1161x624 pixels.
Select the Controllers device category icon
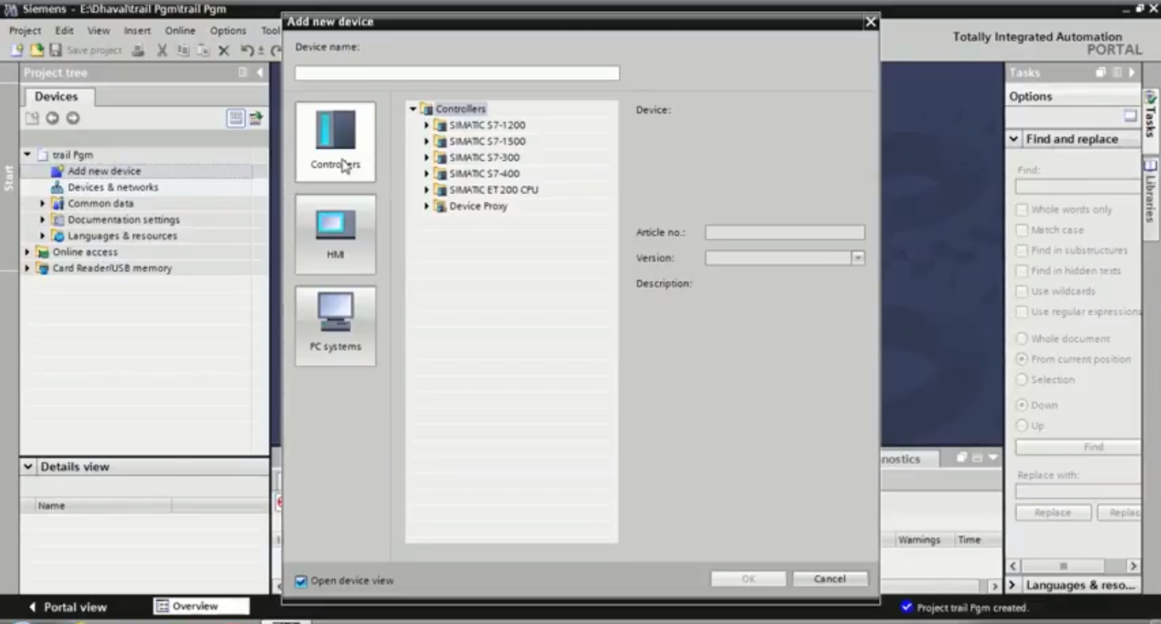tap(335, 141)
